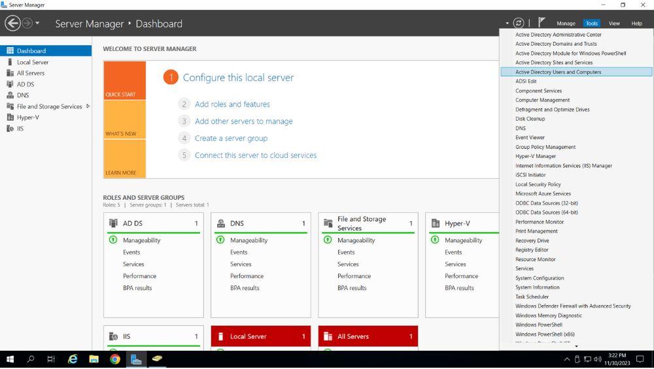Expand File and Storage Services arrow
This screenshot has width=654, height=369.
coord(88,106)
